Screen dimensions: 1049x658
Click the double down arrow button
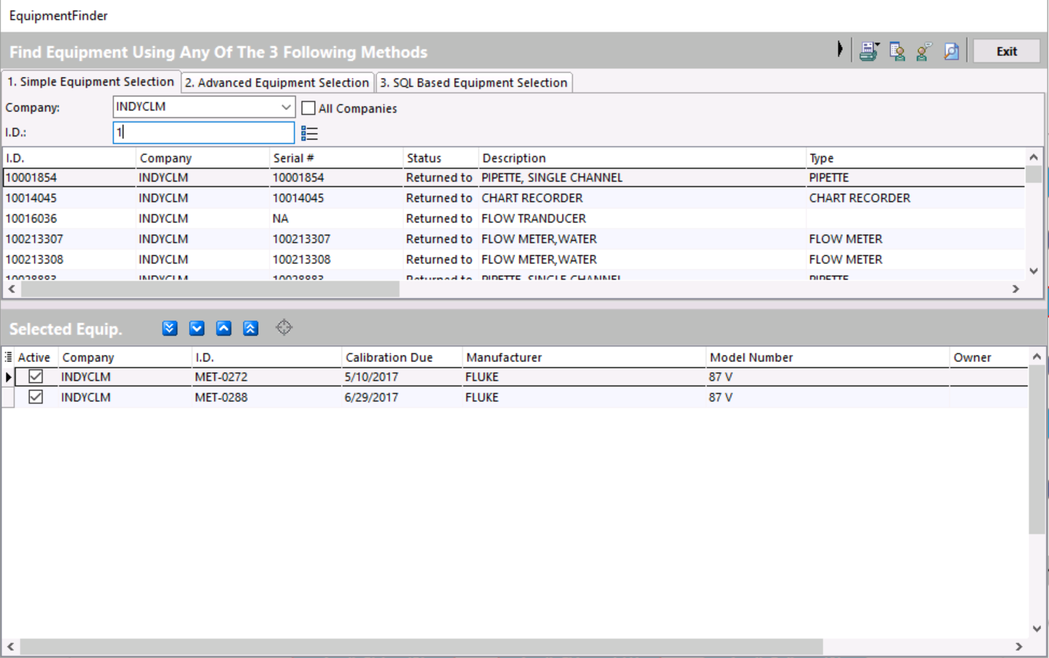pos(170,328)
